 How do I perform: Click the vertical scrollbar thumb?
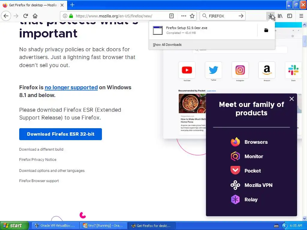(305, 41)
